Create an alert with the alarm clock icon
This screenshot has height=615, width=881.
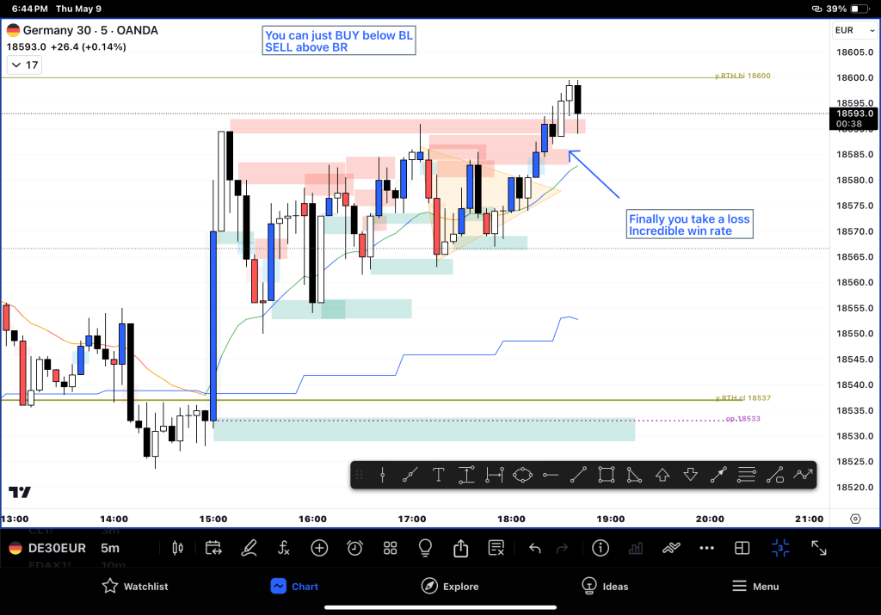pos(354,548)
